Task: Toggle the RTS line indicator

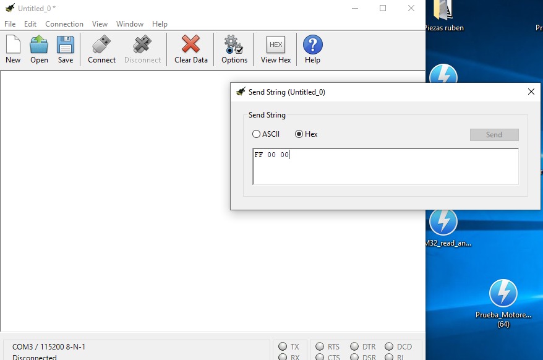Action: click(320, 347)
